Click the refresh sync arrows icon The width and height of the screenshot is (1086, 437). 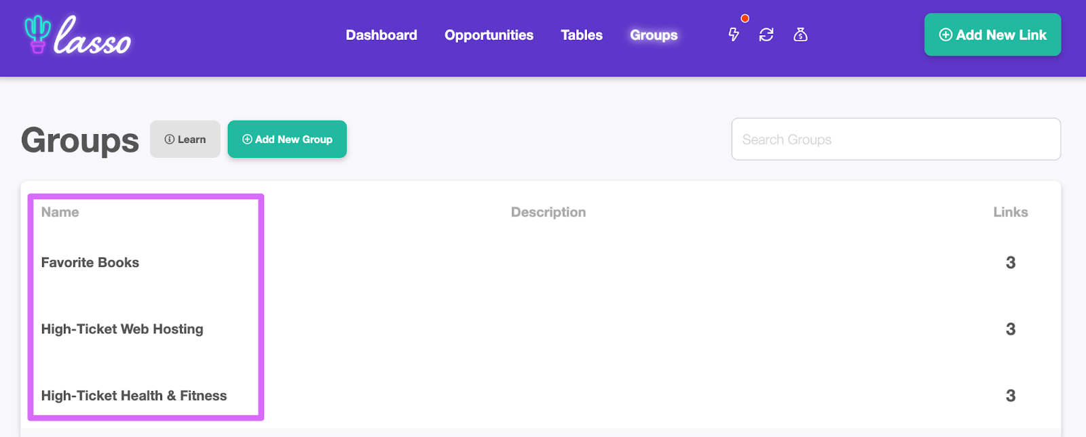pyautogui.click(x=766, y=35)
